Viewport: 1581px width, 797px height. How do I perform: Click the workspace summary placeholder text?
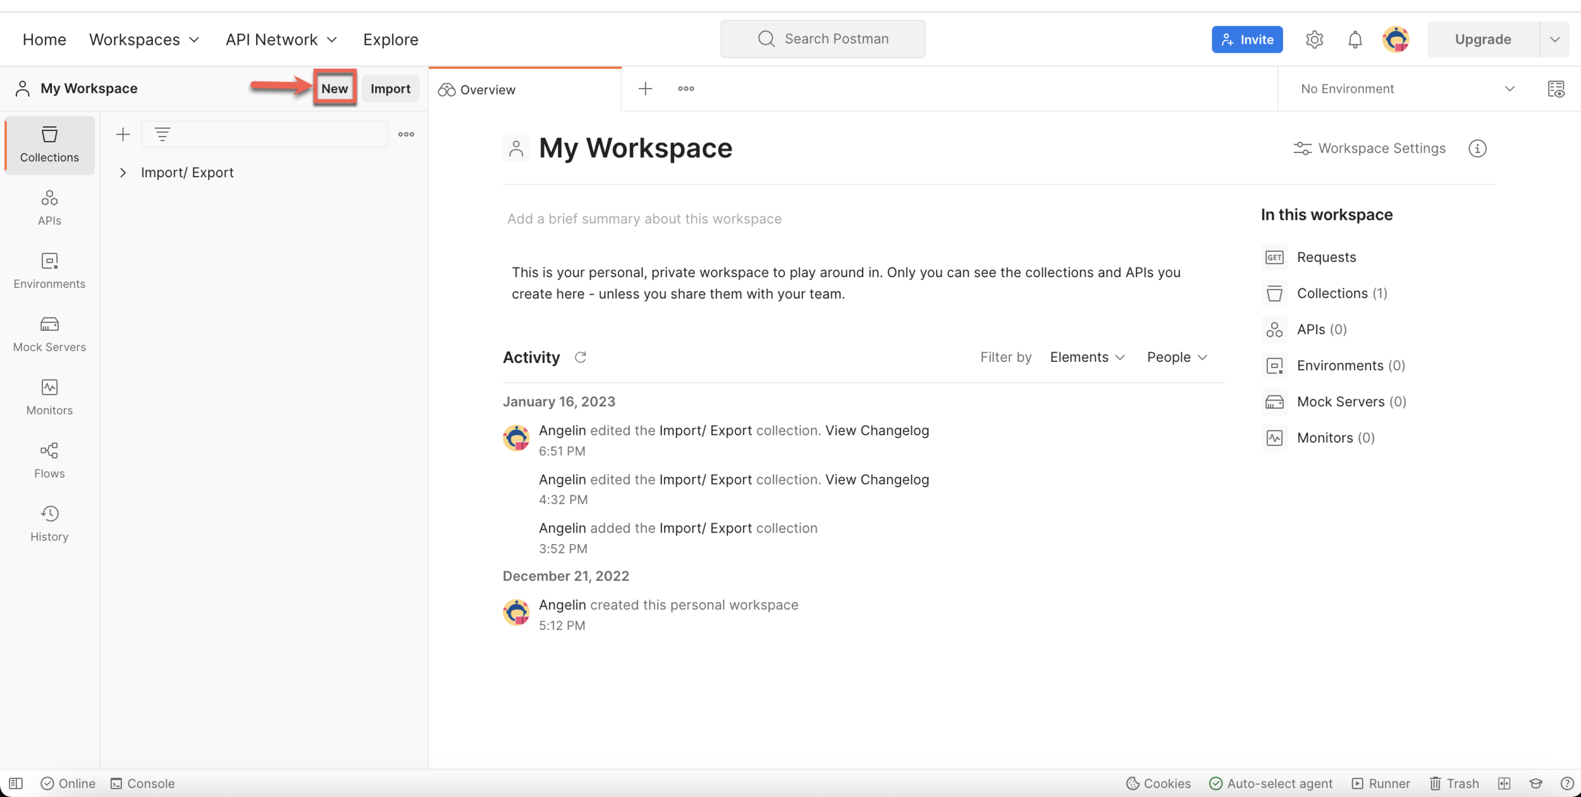pyautogui.click(x=644, y=219)
